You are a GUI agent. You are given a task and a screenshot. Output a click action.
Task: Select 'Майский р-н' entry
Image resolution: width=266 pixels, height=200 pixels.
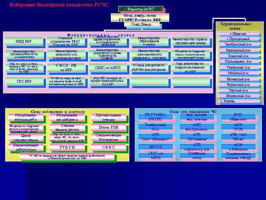[238, 73]
